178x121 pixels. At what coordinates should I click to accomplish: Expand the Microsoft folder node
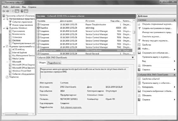(7, 62)
